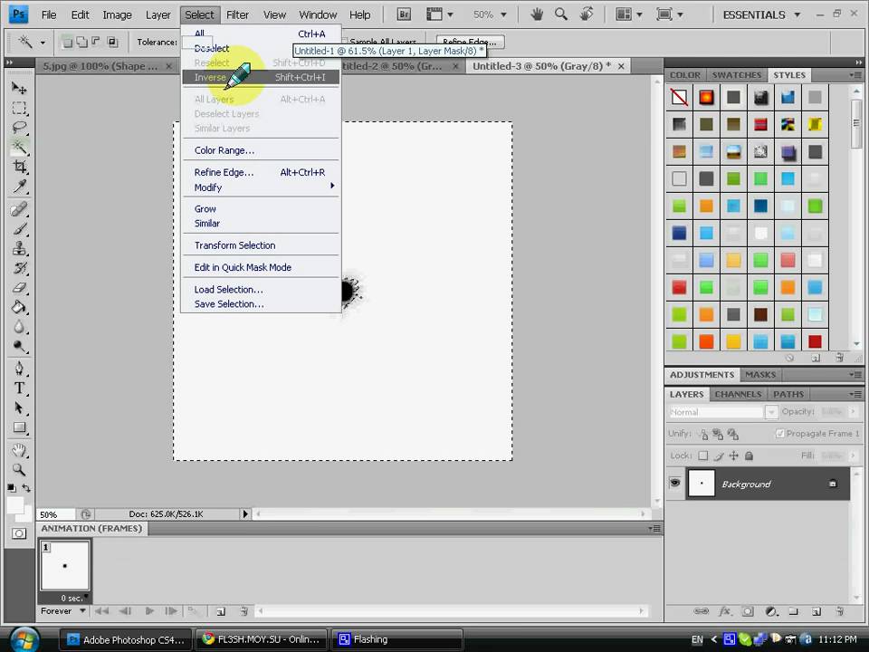Select the Lasso tool

tap(19, 127)
